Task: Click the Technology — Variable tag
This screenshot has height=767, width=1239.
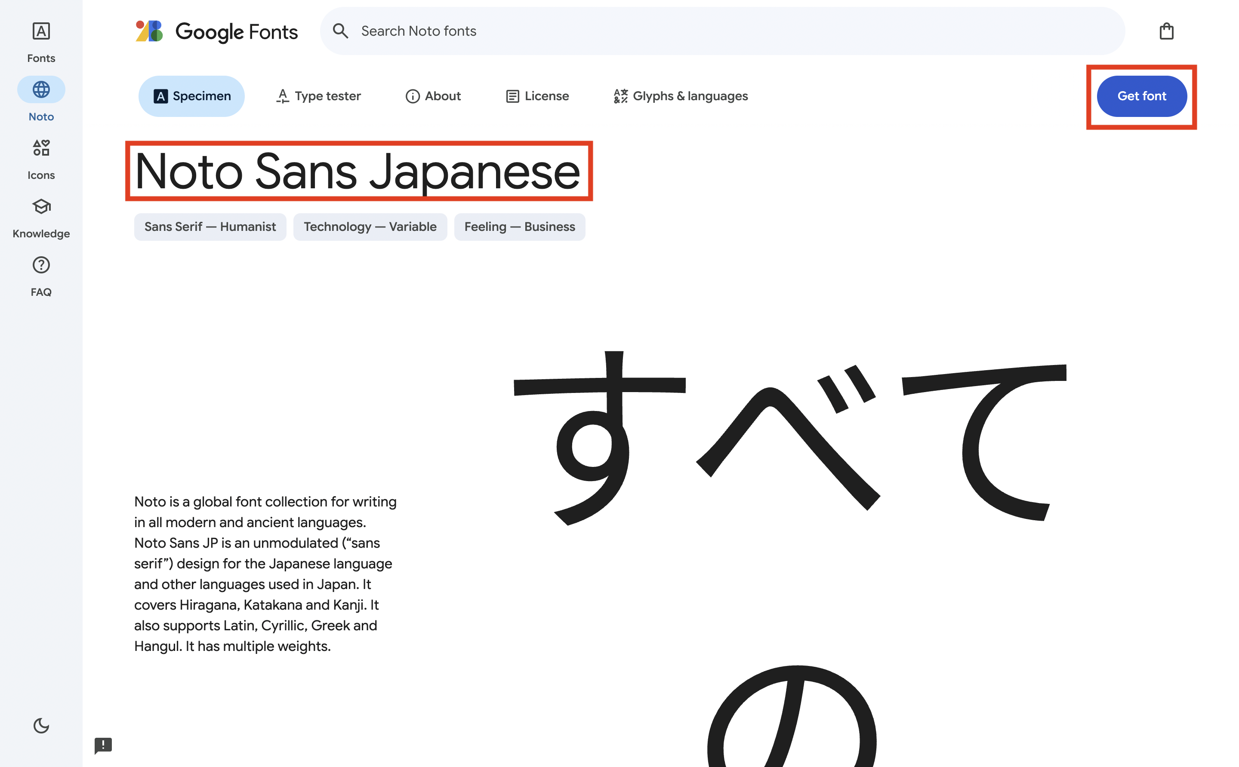Action: click(370, 227)
